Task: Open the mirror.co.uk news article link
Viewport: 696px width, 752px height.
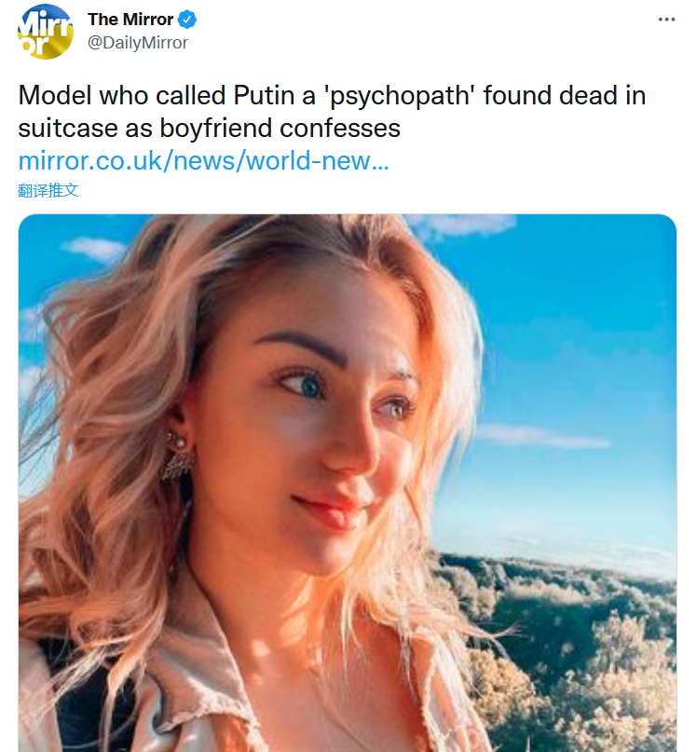Action: (x=203, y=160)
